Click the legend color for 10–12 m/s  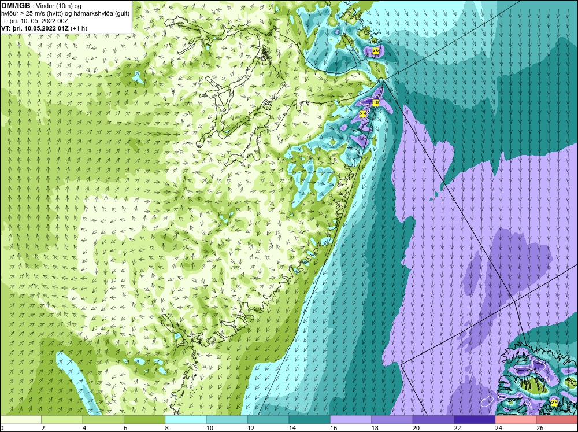pyautogui.click(x=227, y=420)
